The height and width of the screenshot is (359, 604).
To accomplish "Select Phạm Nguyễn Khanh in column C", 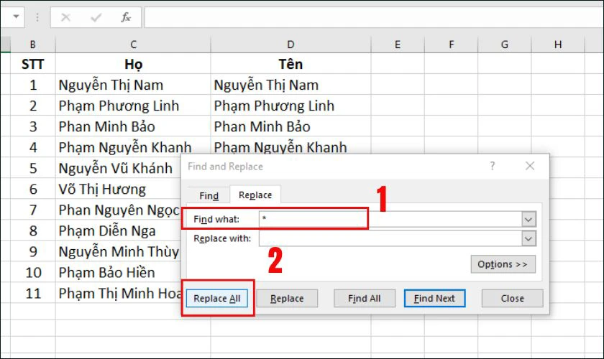I will pos(133,147).
